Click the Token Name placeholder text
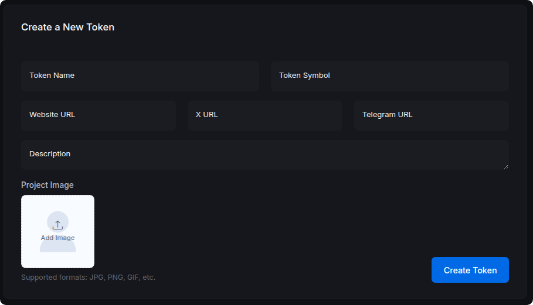Image resolution: width=533 pixels, height=305 pixels. click(x=52, y=76)
